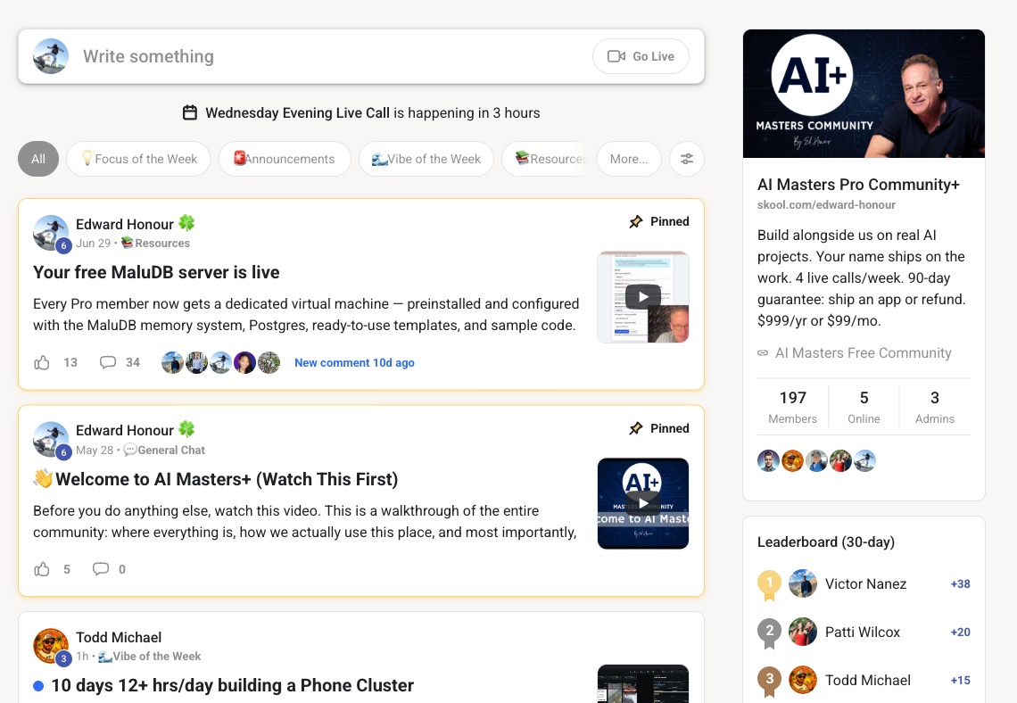This screenshot has width=1017, height=703.
Task: Open Edward Honour's avatar on MaluDB post
Action: 51,233
